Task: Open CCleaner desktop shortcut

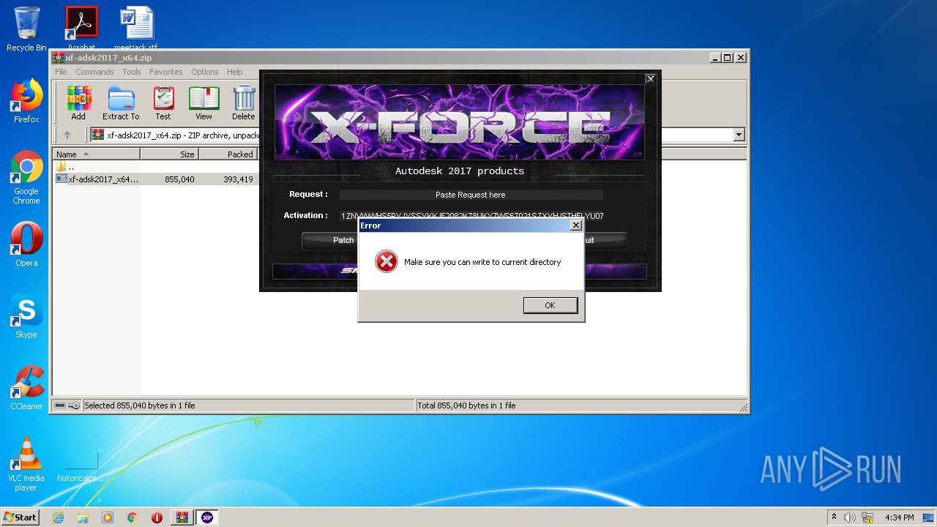Action: 26,388
